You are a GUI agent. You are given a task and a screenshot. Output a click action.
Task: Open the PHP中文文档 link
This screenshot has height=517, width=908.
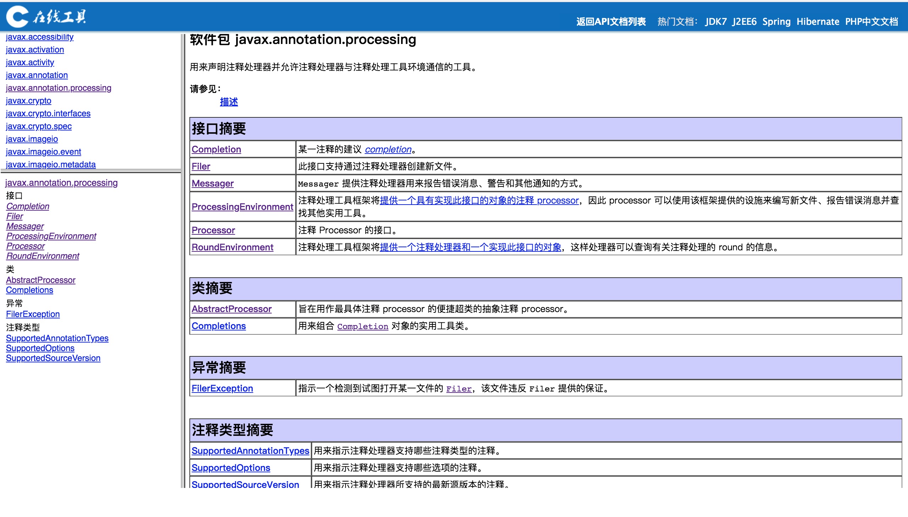click(871, 22)
